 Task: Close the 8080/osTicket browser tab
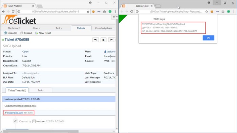[152, 6]
